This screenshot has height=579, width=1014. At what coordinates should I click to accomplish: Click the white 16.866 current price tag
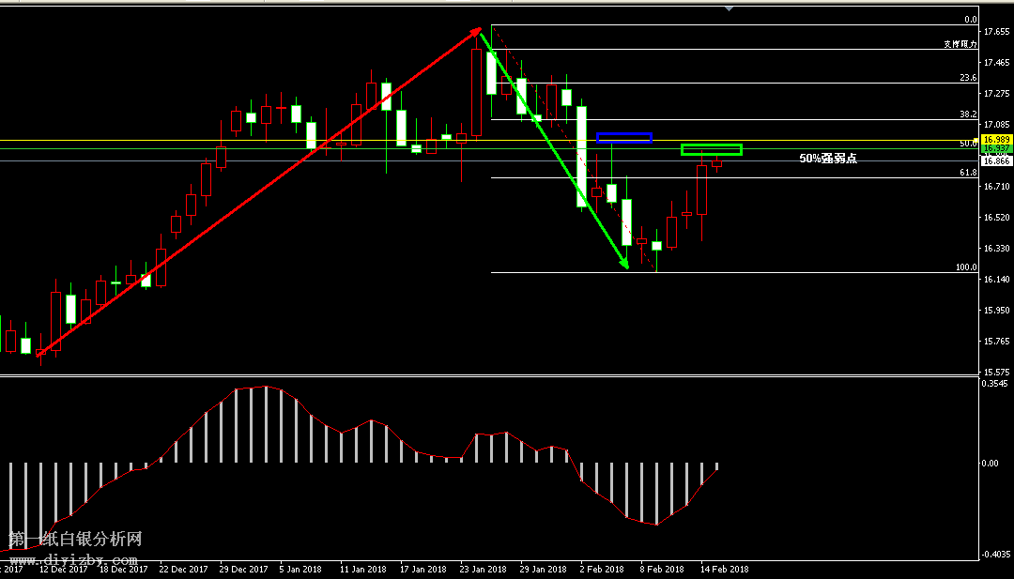[x=994, y=161]
